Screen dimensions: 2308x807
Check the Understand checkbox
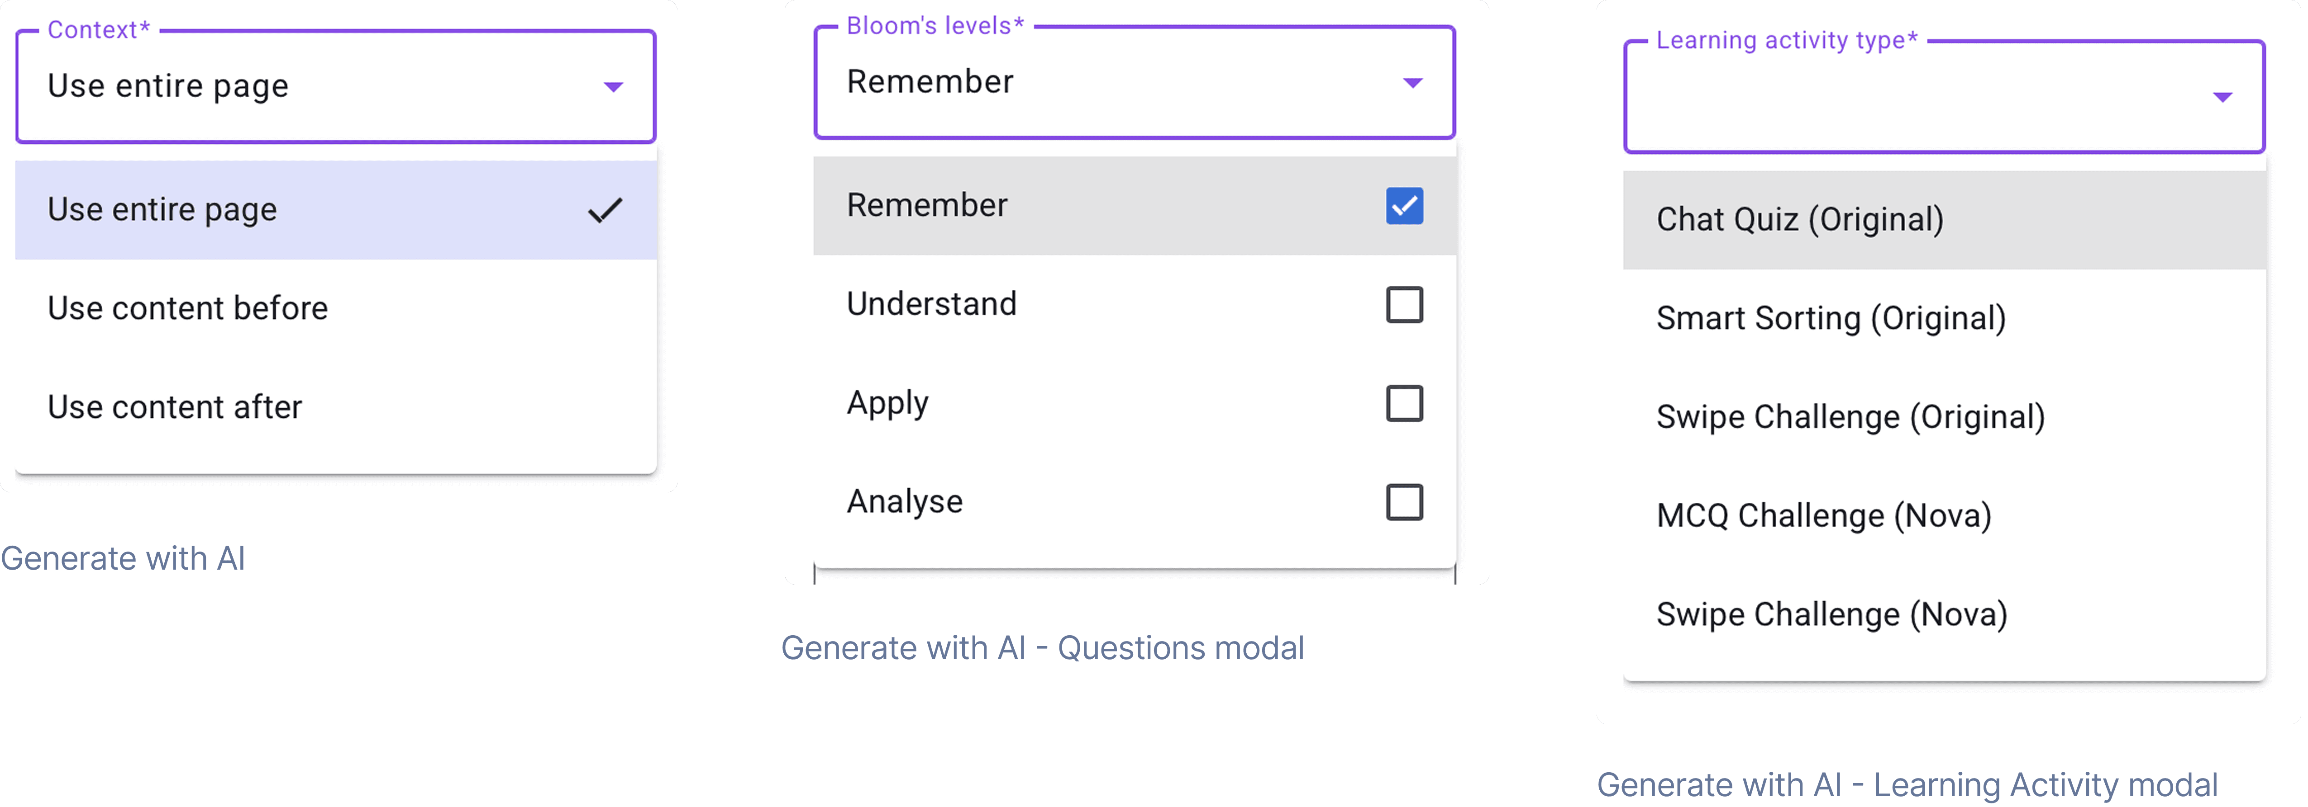click(x=1404, y=304)
